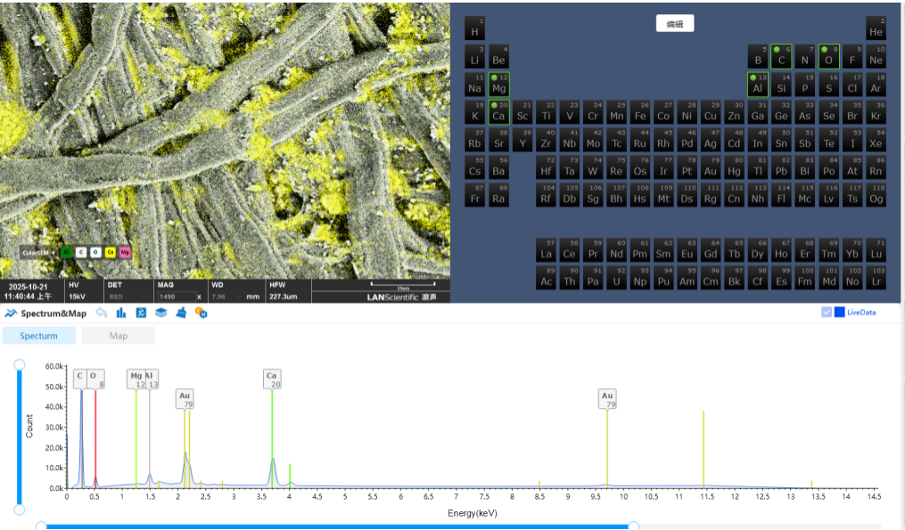This screenshot has width=905, height=530.
Task: Click the clear brush icon in toolbar
Action: [x=181, y=313]
